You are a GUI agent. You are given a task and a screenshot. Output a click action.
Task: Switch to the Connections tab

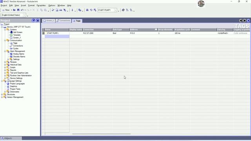coord(64,21)
